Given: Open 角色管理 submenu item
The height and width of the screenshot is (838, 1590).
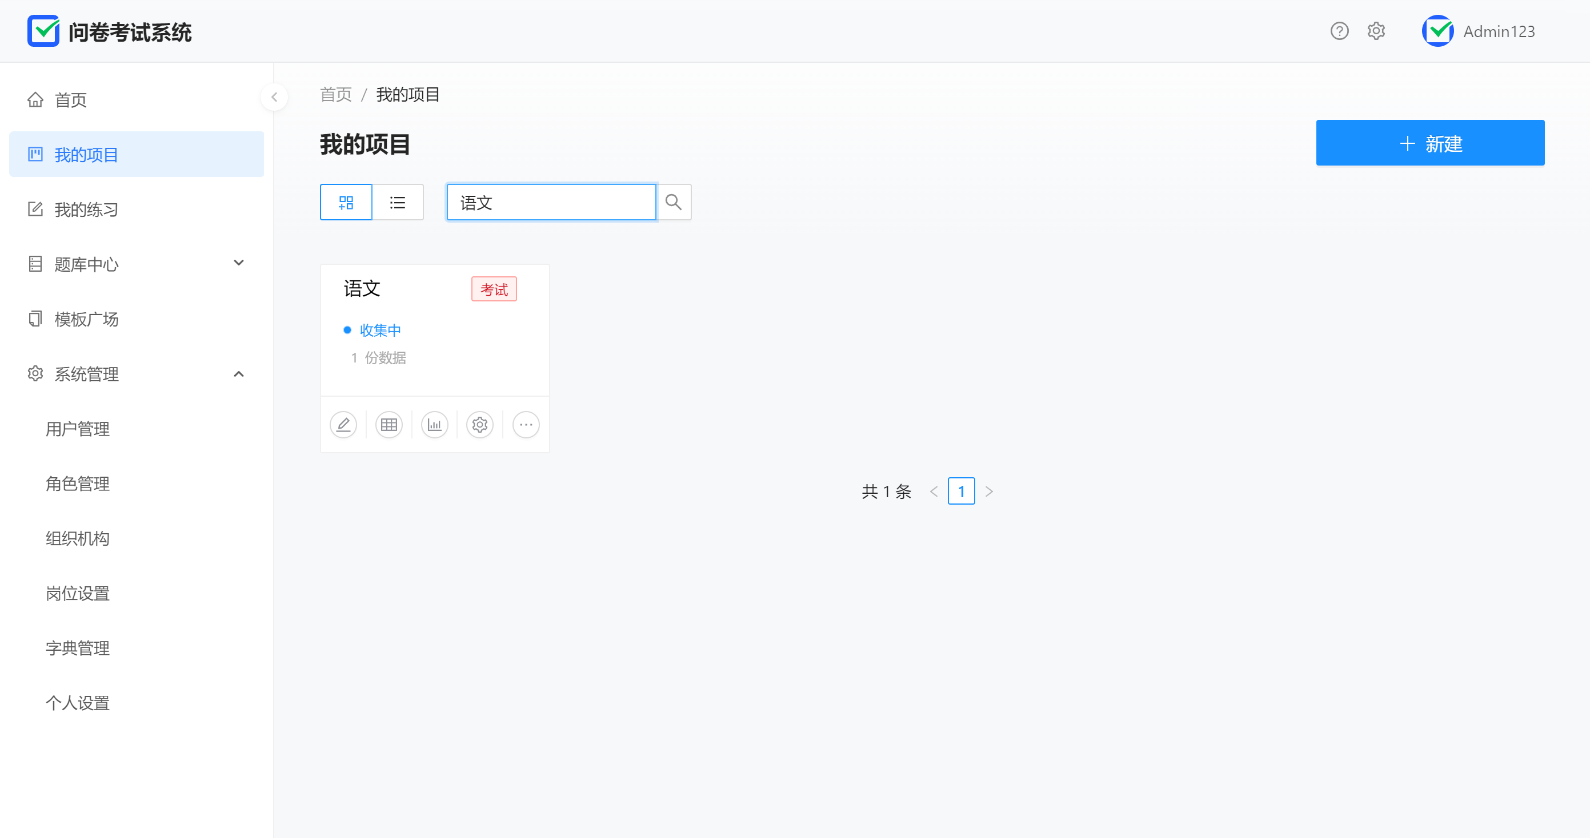Looking at the screenshot, I should tap(137, 484).
